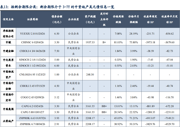The height and width of the screenshot is (127, 180).
Task: Select the ZHPRHK 6.7 08/04/26 cell
Action: pyautogui.click(x=32, y=124)
